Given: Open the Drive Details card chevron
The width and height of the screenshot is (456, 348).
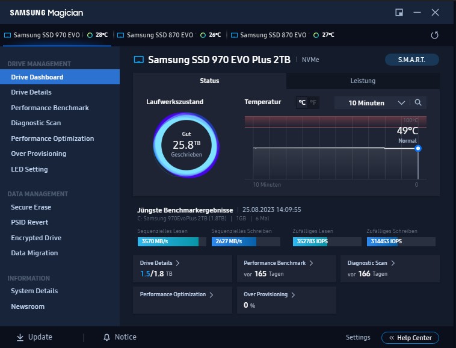Looking at the screenshot, I should (x=177, y=263).
